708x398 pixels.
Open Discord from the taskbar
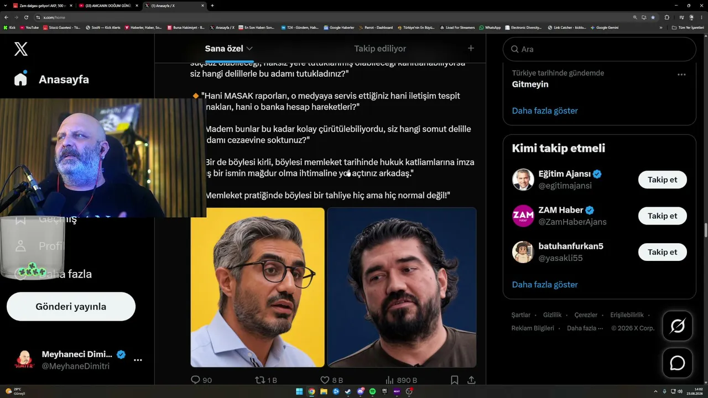tap(360, 391)
